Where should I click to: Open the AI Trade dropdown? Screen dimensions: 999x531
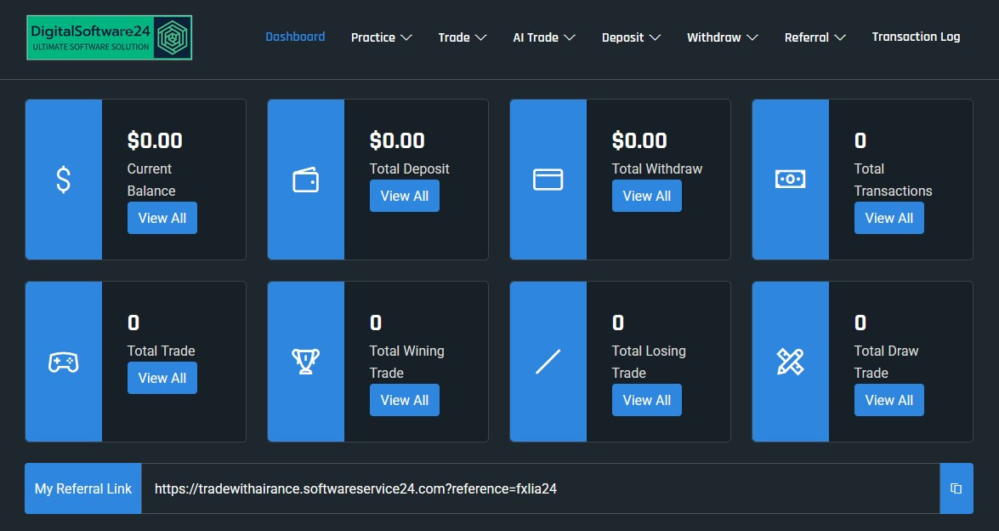pos(544,37)
